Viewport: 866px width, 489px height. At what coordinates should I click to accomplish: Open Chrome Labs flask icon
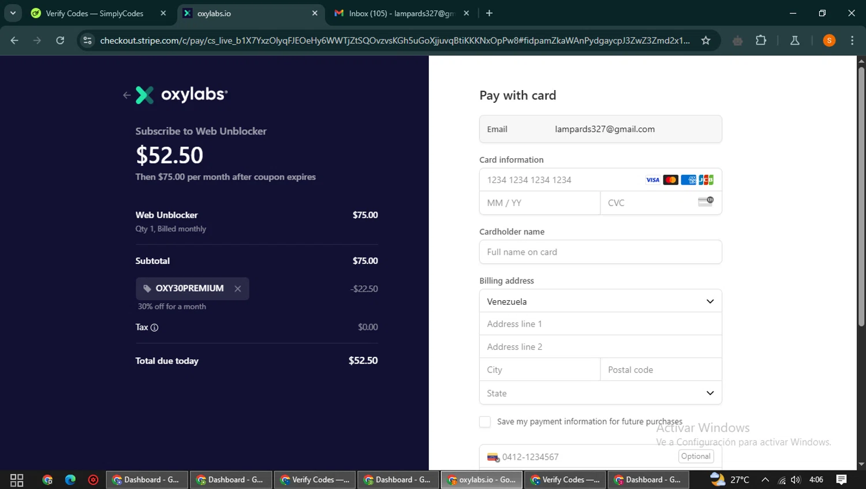[795, 40]
